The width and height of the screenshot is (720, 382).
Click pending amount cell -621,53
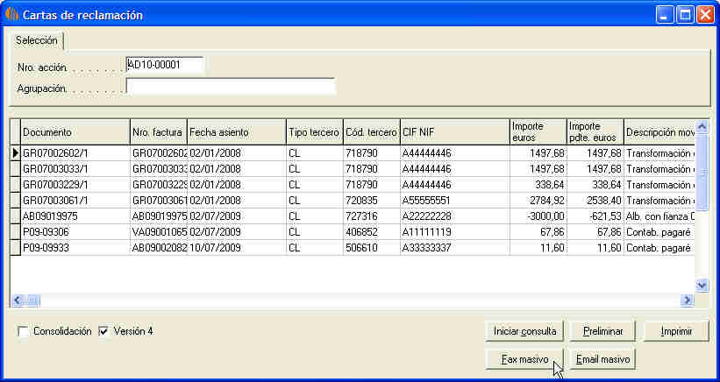pyautogui.click(x=595, y=216)
